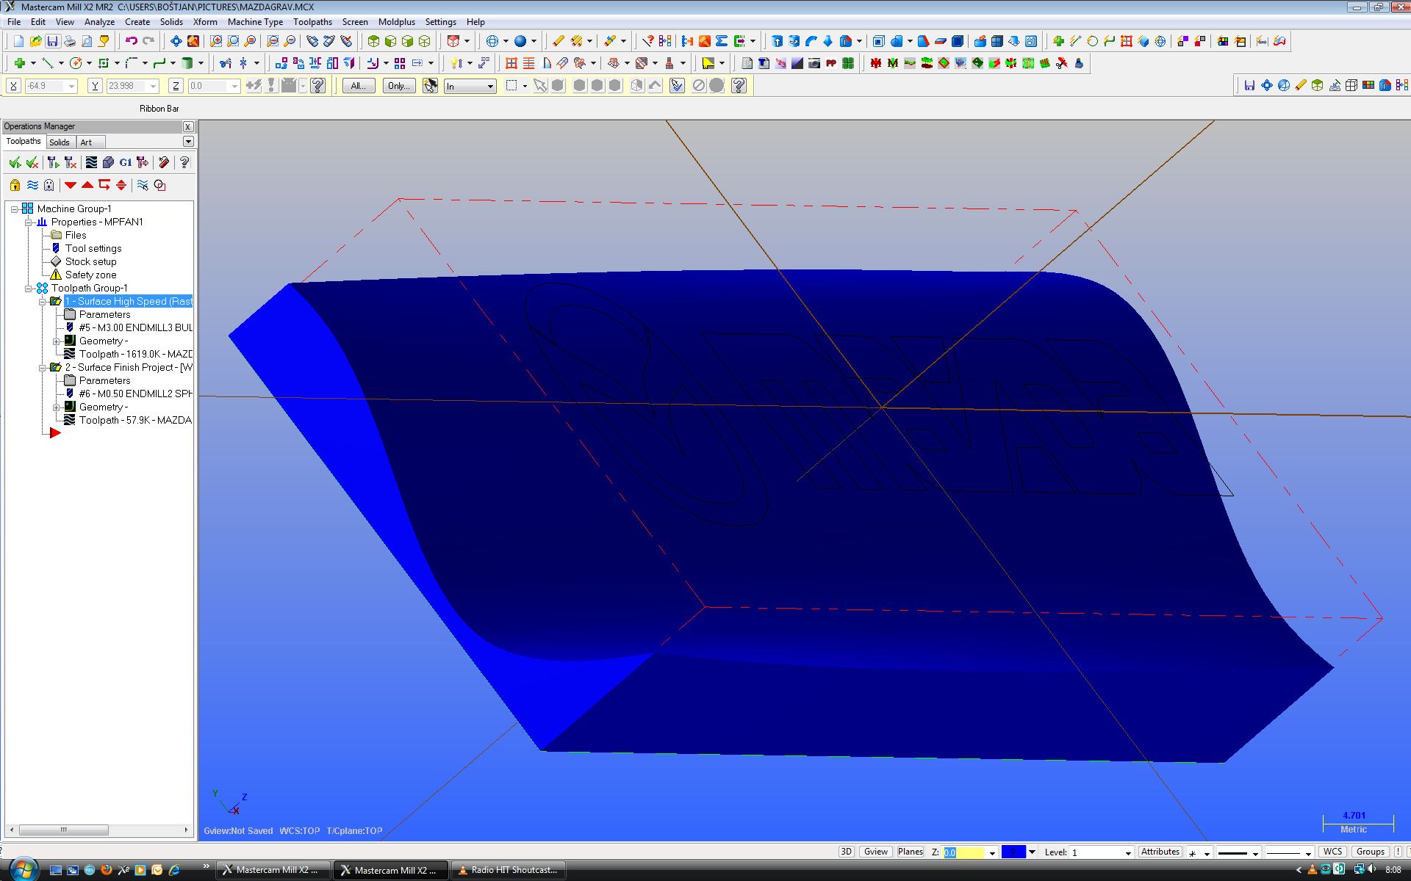Open the Y value dropdown arrow
The image size is (1411, 881).
(153, 87)
